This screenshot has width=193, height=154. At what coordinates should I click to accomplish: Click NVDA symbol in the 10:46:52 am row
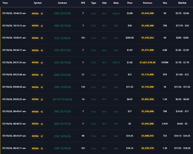(35, 13)
